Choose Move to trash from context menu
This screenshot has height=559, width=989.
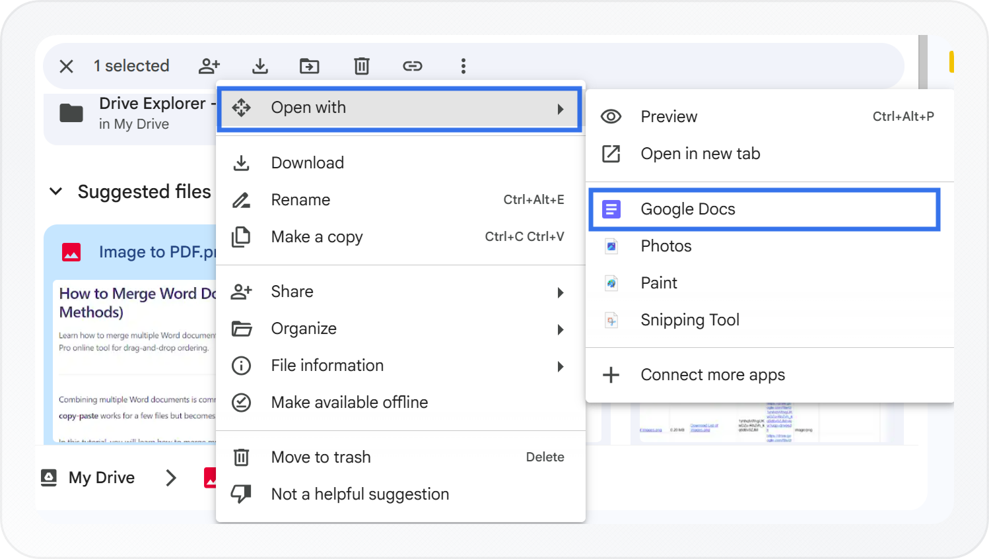[321, 457]
